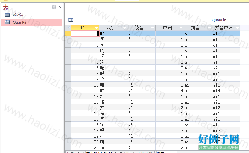Click the 汉字 cell 嗄 in row ID 7

113,68
